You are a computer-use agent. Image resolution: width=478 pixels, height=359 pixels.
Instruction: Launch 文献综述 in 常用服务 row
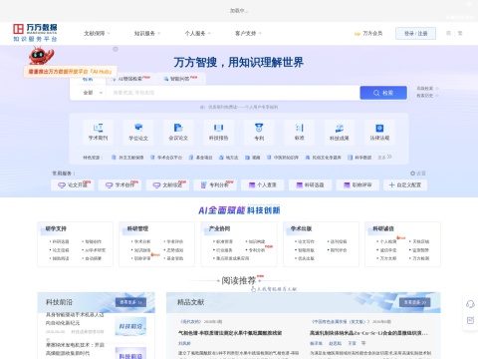pyautogui.click(x=167, y=184)
